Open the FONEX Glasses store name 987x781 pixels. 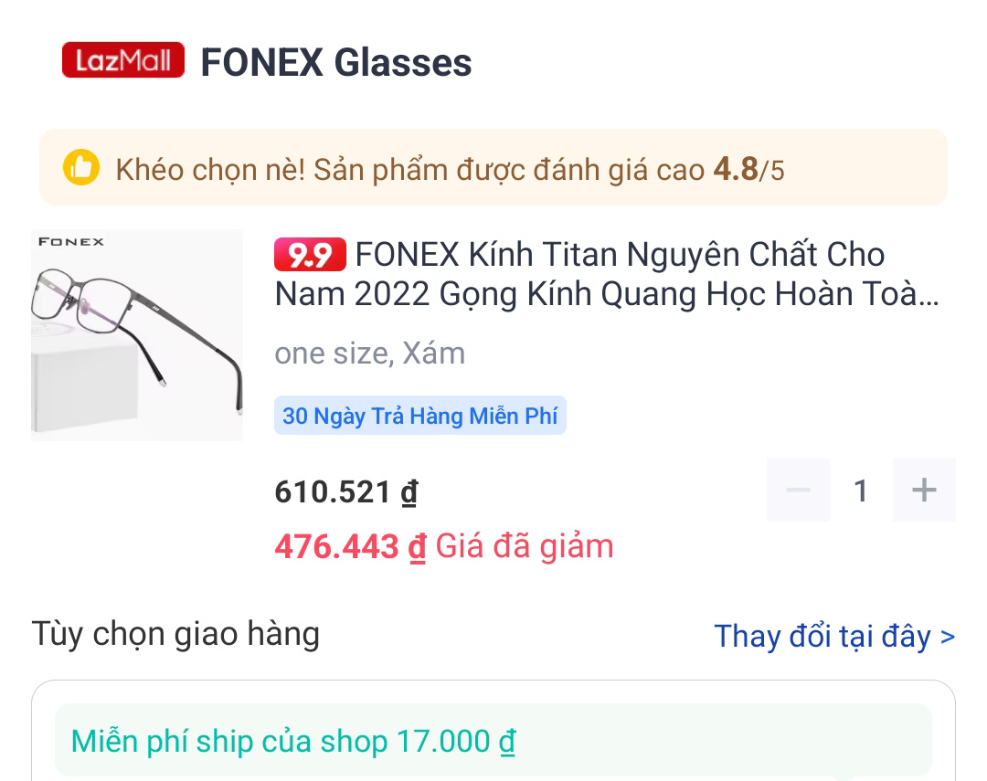[336, 62]
